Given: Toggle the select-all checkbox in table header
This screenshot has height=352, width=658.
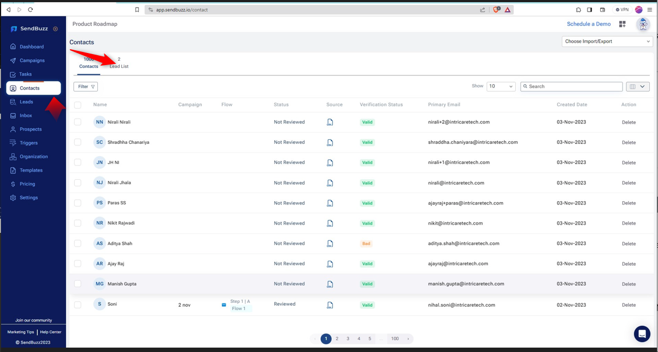Looking at the screenshot, I should click(78, 105).
